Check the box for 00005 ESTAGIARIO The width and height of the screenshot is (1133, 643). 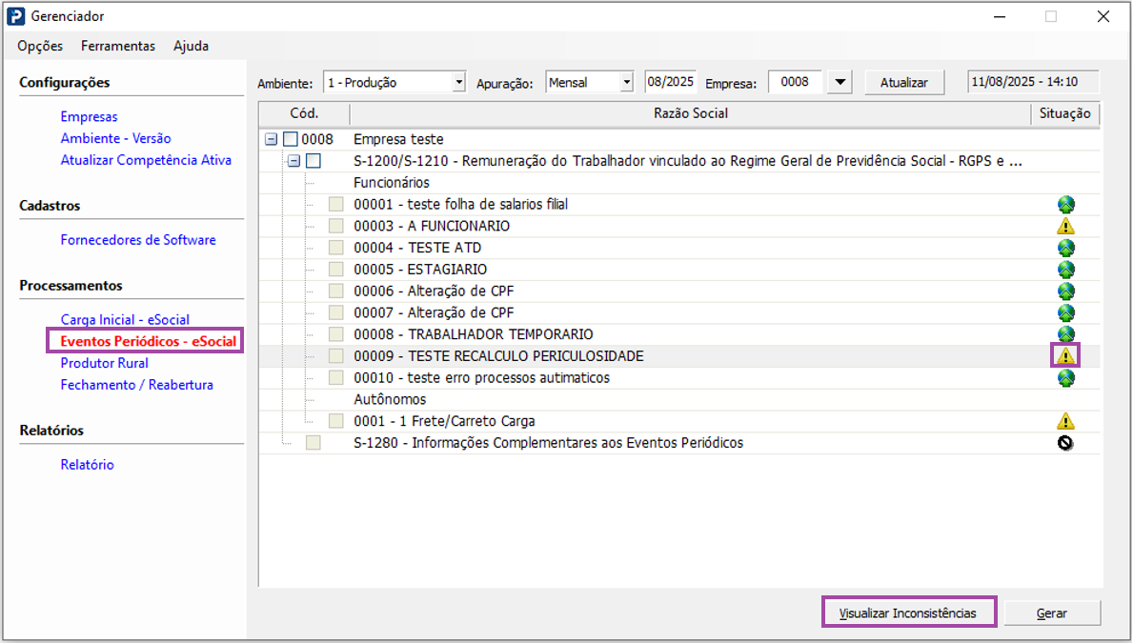(x=336, y=270)
